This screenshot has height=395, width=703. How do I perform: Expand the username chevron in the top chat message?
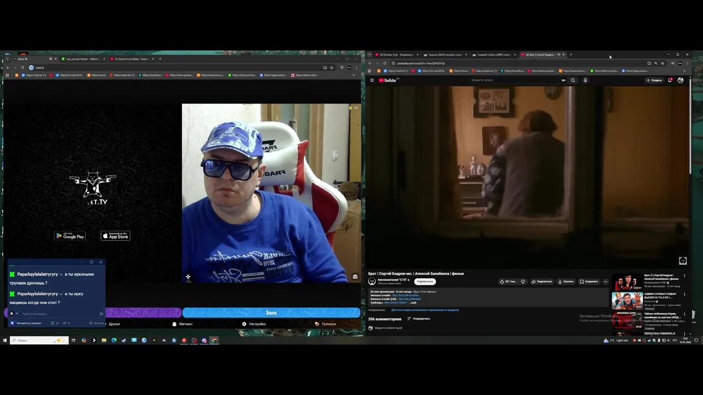pos(61,274)
